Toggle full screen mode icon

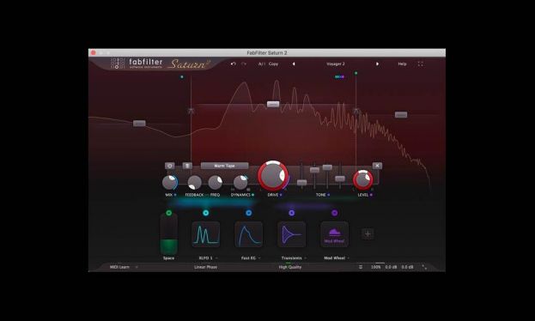421,64
